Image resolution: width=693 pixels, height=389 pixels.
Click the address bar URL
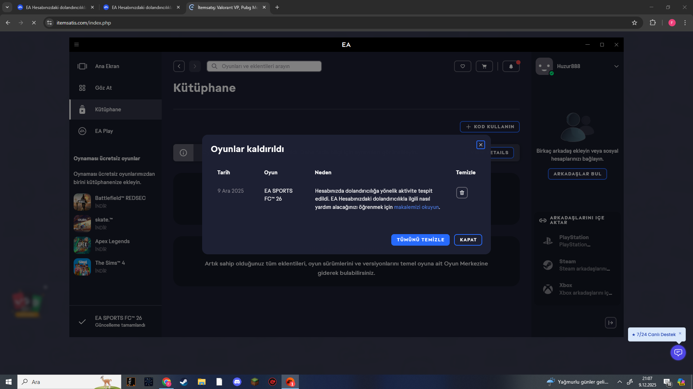(x=84, y=23)
